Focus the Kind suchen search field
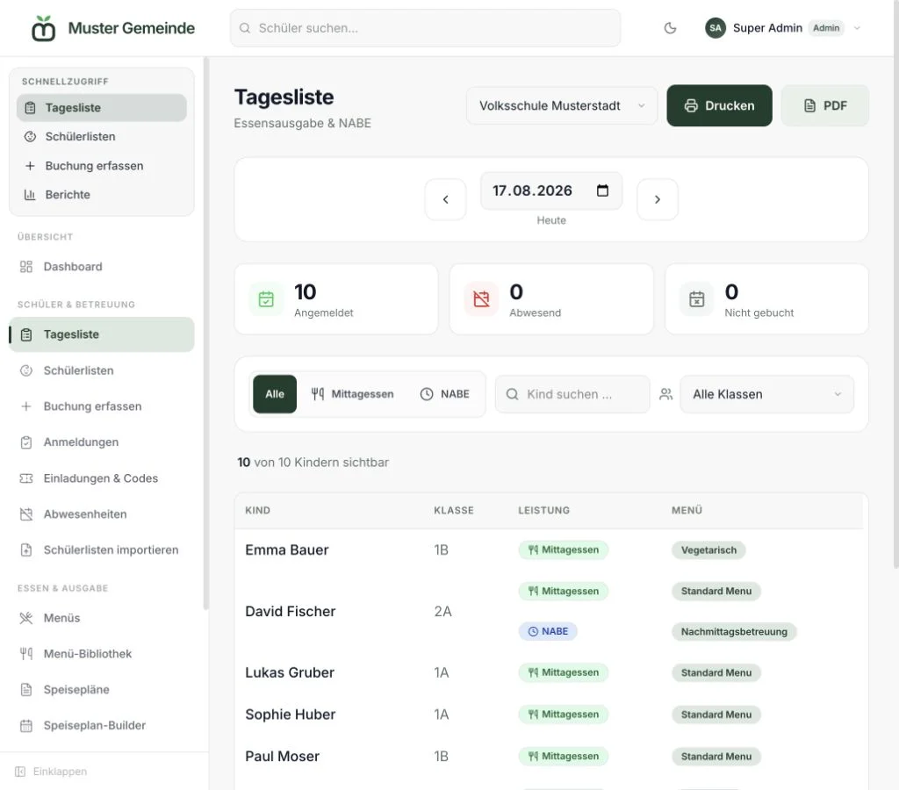 572,394
